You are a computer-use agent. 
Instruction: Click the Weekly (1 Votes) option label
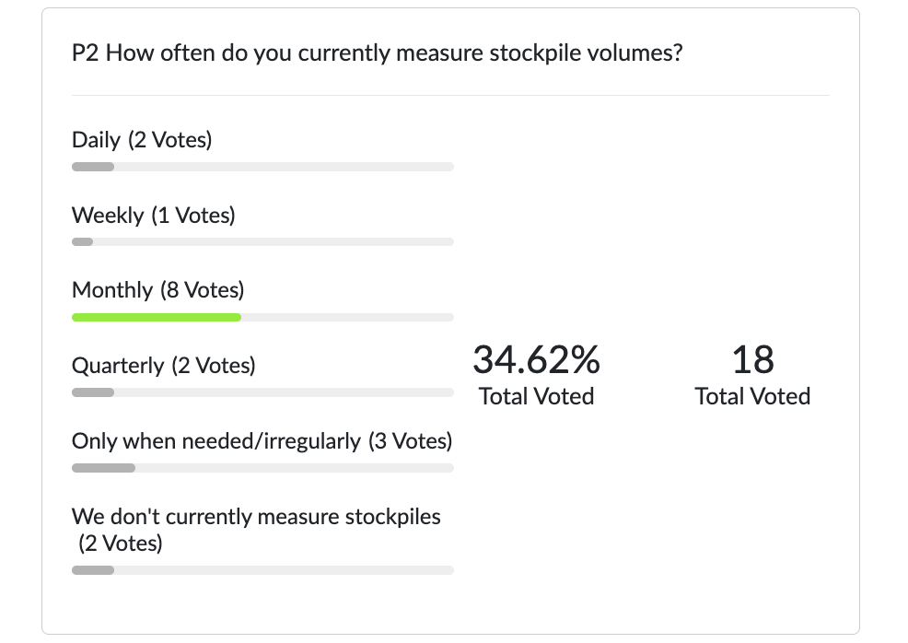coord(153,216)
